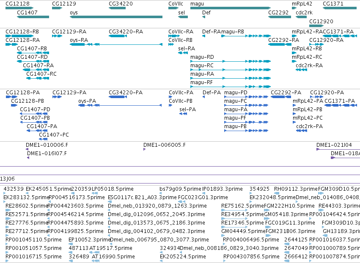Open the CG12129 gene label

(64, 4)
